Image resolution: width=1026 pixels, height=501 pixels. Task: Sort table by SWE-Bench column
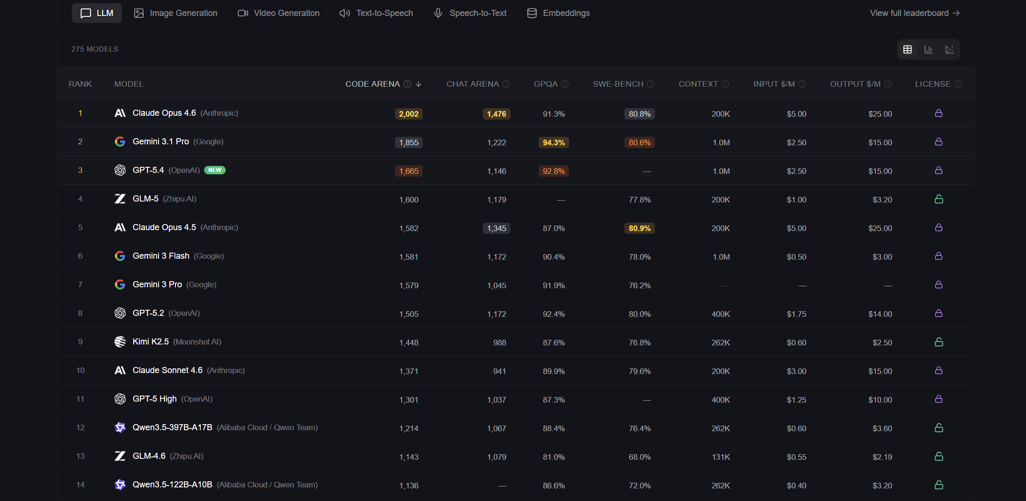618,84
